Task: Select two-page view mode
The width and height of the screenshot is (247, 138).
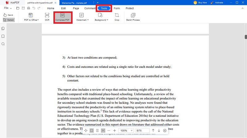Action: [x=97, y=131]
